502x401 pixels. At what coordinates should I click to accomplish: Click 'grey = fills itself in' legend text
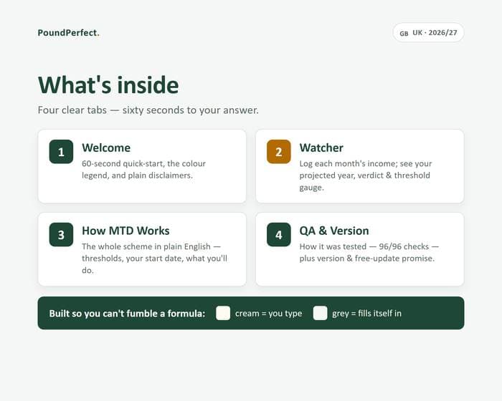[x=367, y=314]
